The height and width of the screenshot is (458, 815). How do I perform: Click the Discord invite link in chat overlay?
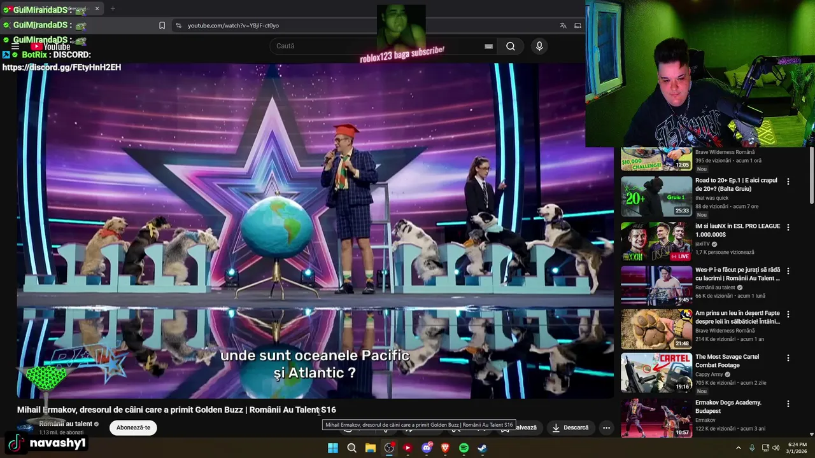62,67
